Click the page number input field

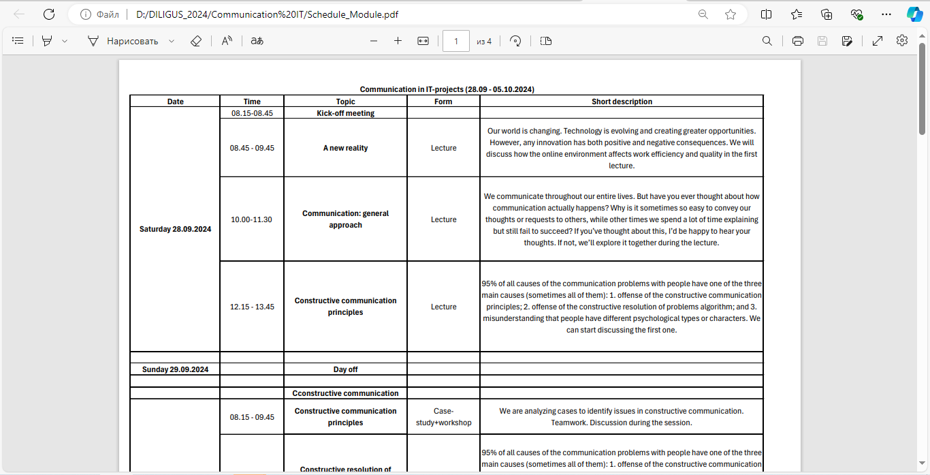455,41
